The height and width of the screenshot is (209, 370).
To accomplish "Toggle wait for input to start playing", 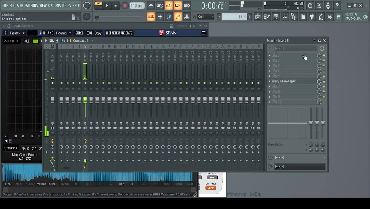I will pyautogui.click(x=160, y=6).
